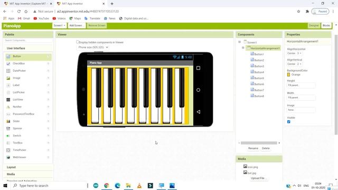Image resolution: width=338 pixels, height=190 pixels.
Task: Uncheck the Visible property checkbox
Action: [x=289, y=122]
